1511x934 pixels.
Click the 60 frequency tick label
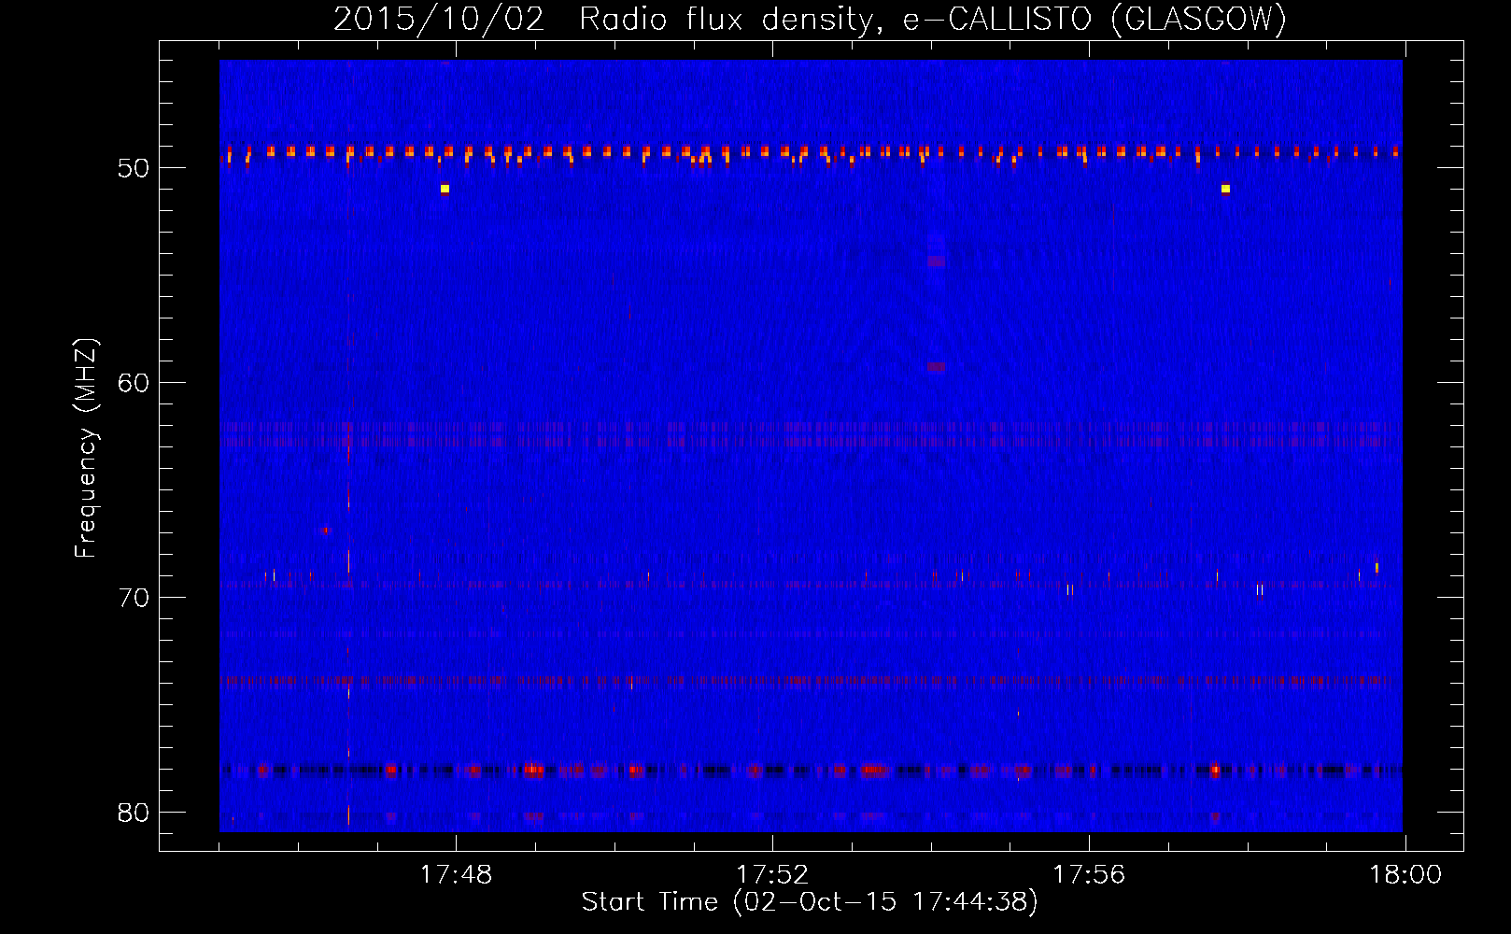click(x=134, y=383)
